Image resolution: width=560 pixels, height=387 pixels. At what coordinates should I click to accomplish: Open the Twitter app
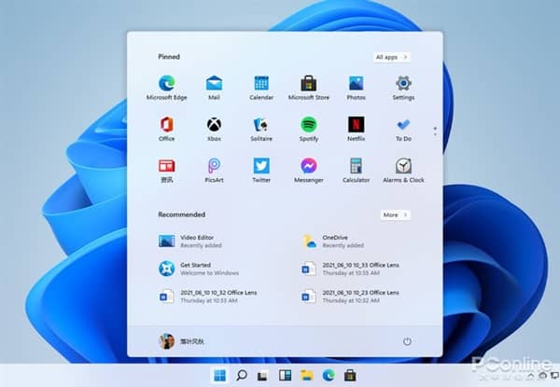pyautogui.click(x=261, y=166)
